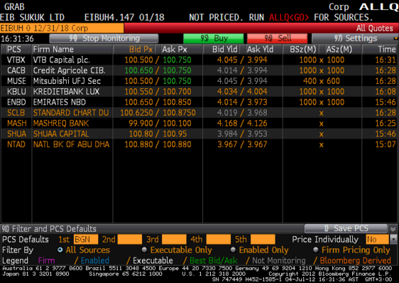The image size is (399, 283).
Task: Select the Executable Only filter radio
Action: point(144,250)
